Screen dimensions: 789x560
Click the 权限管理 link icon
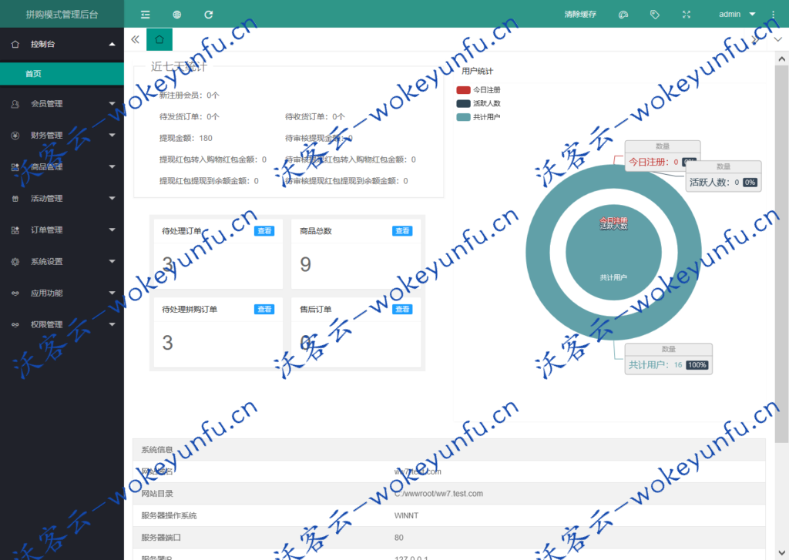(15, 325)
